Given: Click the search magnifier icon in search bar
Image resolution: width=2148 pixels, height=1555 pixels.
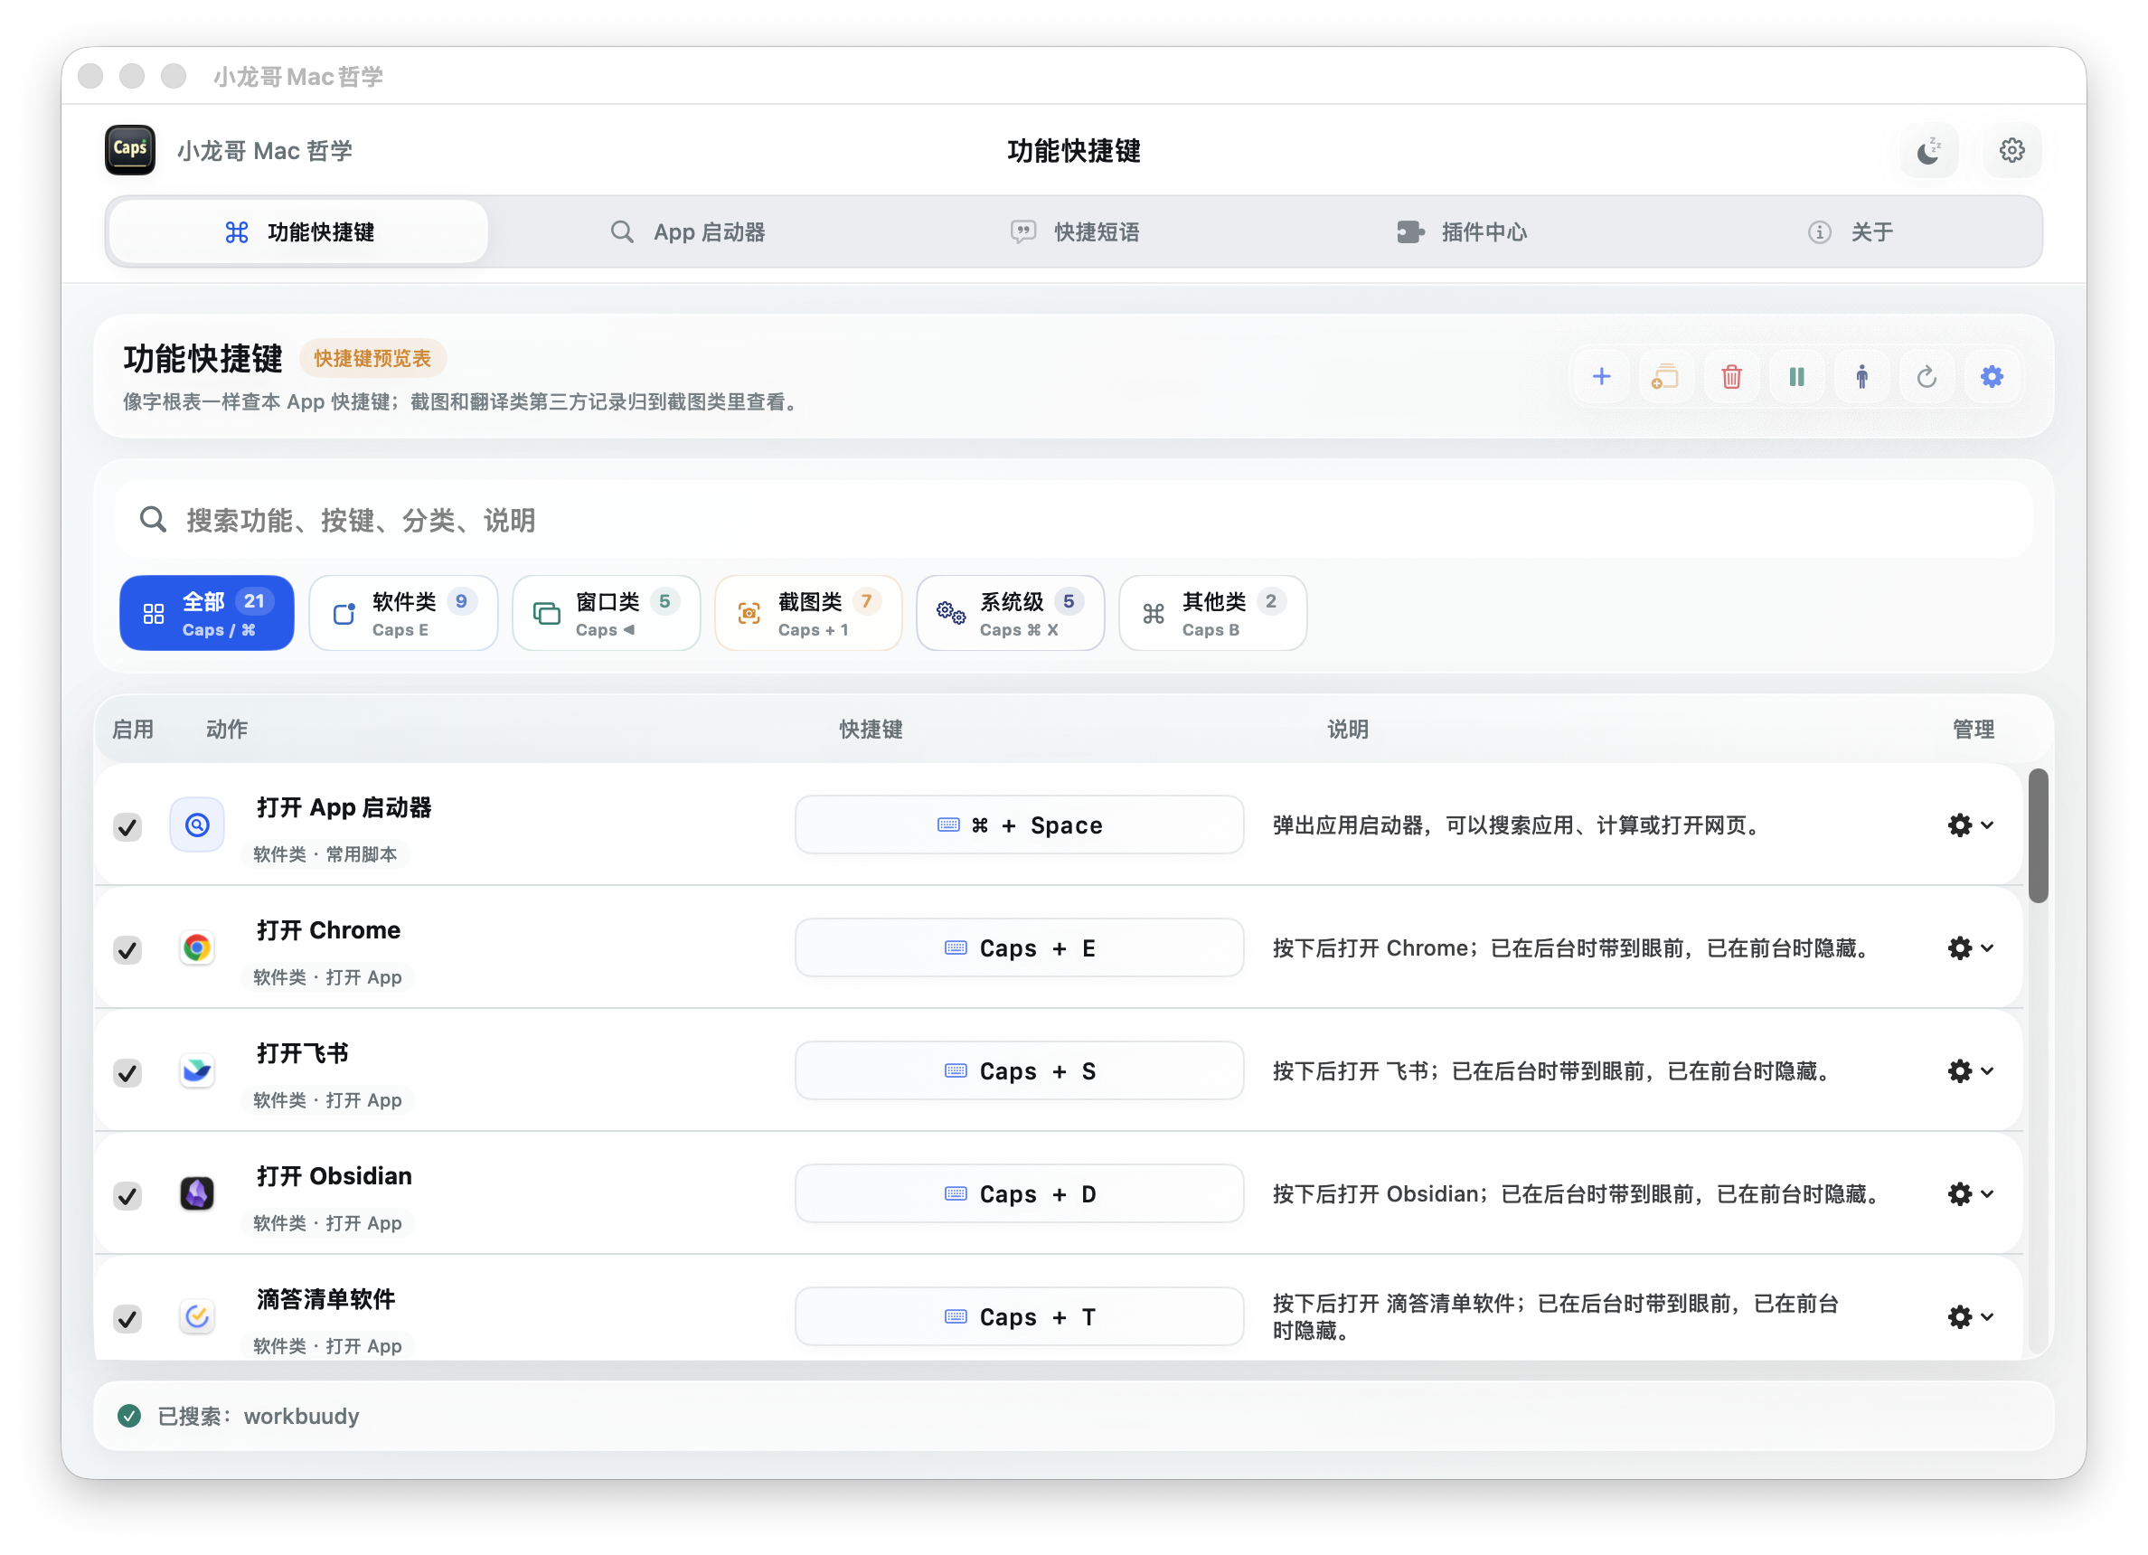Looking at the screenshot, I should 154,520.
